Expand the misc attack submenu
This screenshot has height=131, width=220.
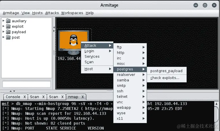(x=130, y=63)
